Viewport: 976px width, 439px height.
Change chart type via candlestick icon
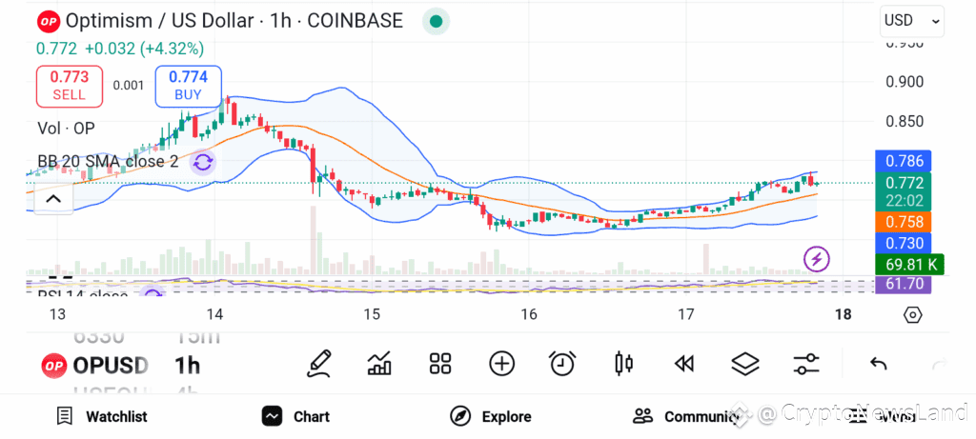tap(623, 364)
